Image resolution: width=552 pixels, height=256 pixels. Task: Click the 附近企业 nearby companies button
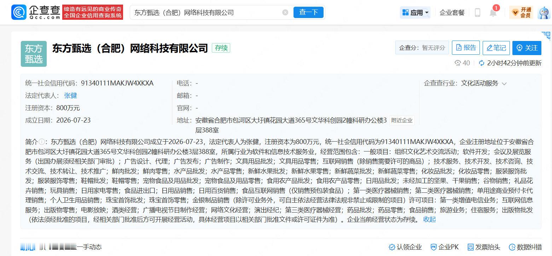[402, 120]
